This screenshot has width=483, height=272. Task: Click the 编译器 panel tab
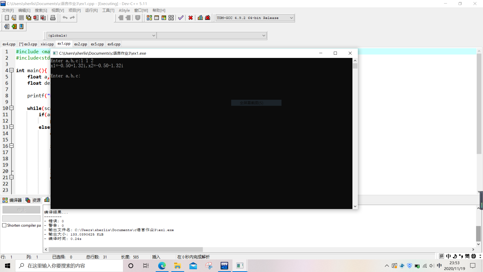[x=12, y=200]
